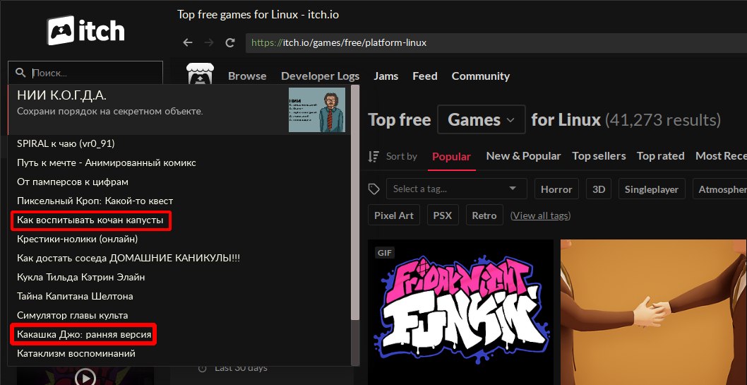
Task: Click the itch.io storefront icon
Action: 200,76
